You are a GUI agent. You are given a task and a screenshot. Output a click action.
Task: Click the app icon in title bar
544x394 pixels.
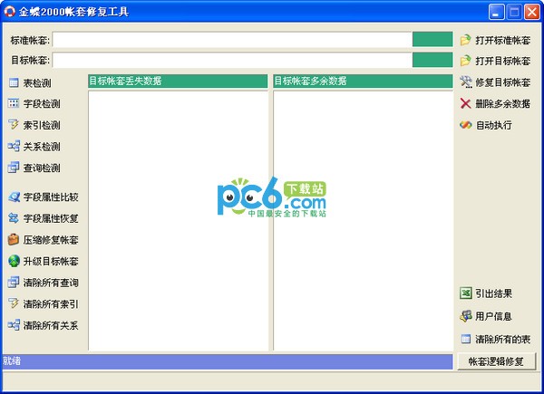click(x=10, y=12)
